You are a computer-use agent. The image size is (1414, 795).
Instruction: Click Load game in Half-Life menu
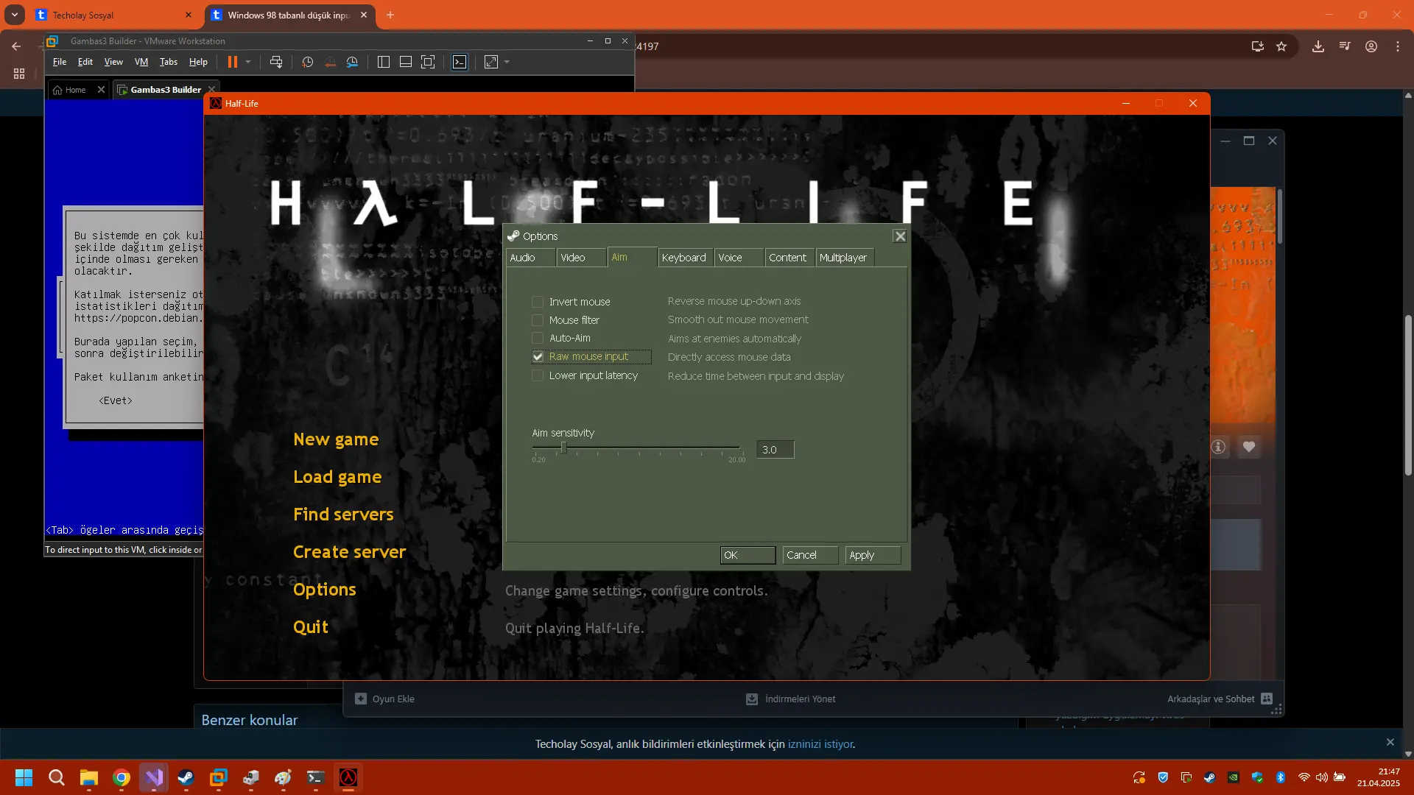pyautogui.click(x=337, y=477)
